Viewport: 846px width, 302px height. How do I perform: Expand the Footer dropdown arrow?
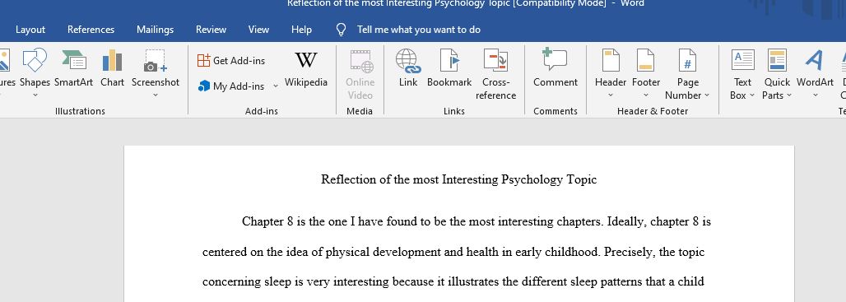click(646, 95)
